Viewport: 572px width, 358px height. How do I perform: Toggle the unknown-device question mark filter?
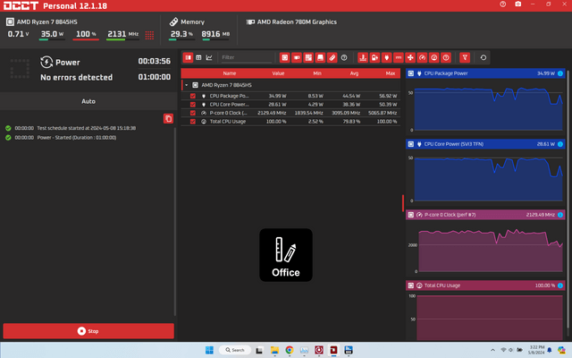[x=344, y=57]
